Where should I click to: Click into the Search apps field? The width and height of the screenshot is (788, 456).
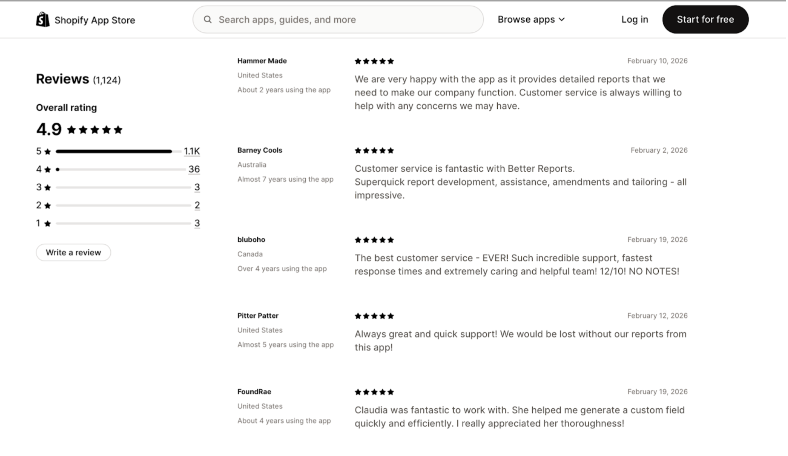point(343,19)
